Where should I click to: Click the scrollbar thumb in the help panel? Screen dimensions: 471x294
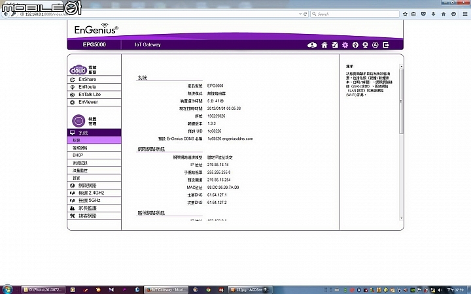[x=401, y=101]
